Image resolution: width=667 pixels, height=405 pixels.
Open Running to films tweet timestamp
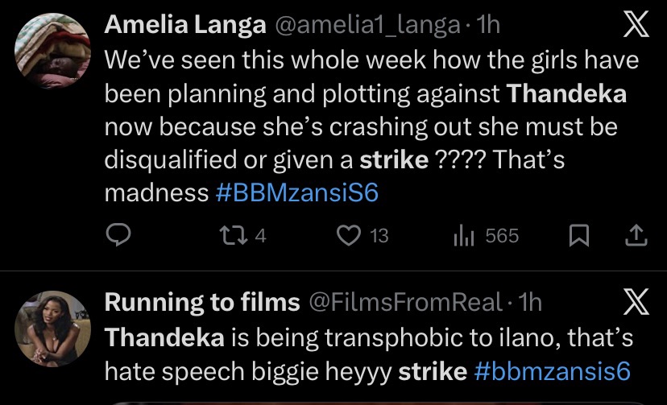coord(531,303)
